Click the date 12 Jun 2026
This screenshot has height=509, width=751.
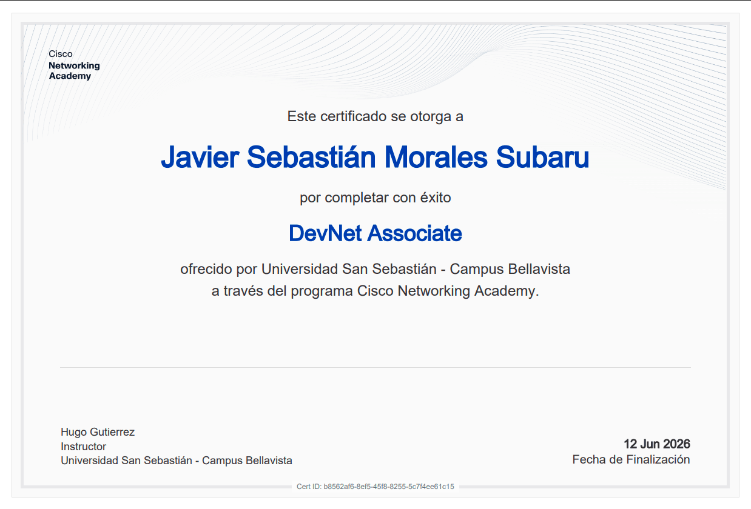[x=657, y=444]
